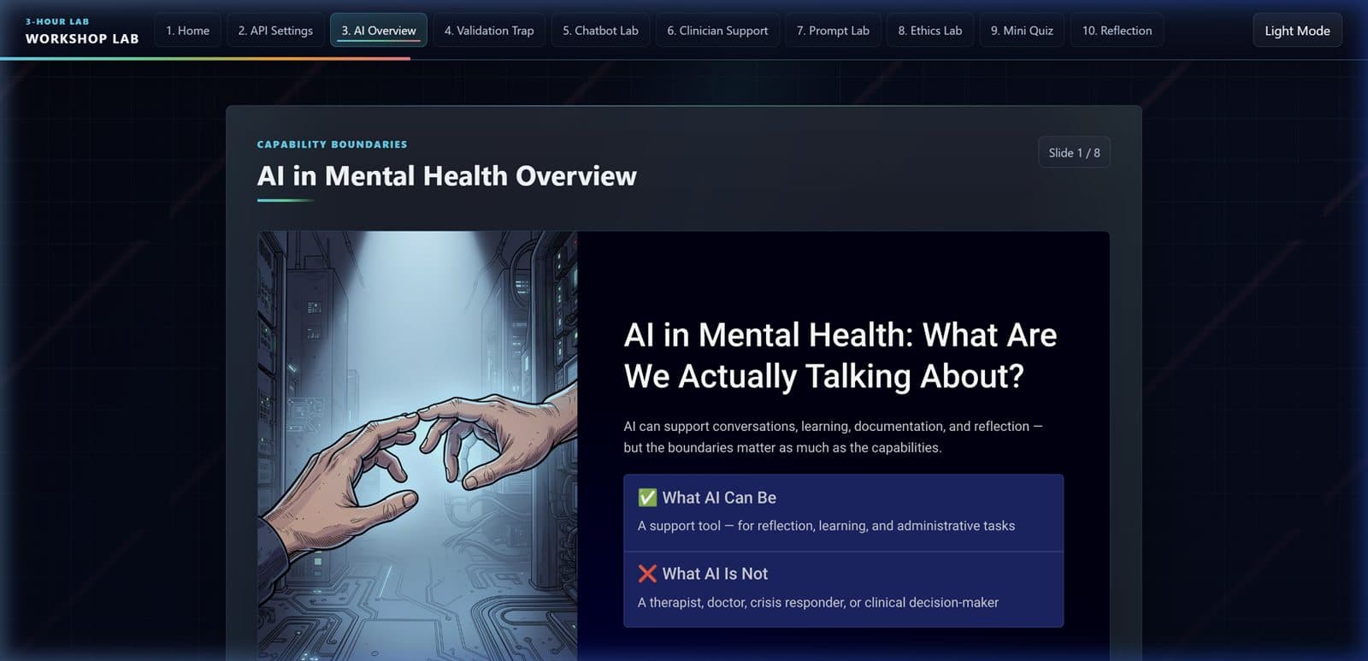This screenshot has height=661, width=1368.
Task: Click the 'CAPABILITY BOUNDARIES' label
Action: [332, 145]
